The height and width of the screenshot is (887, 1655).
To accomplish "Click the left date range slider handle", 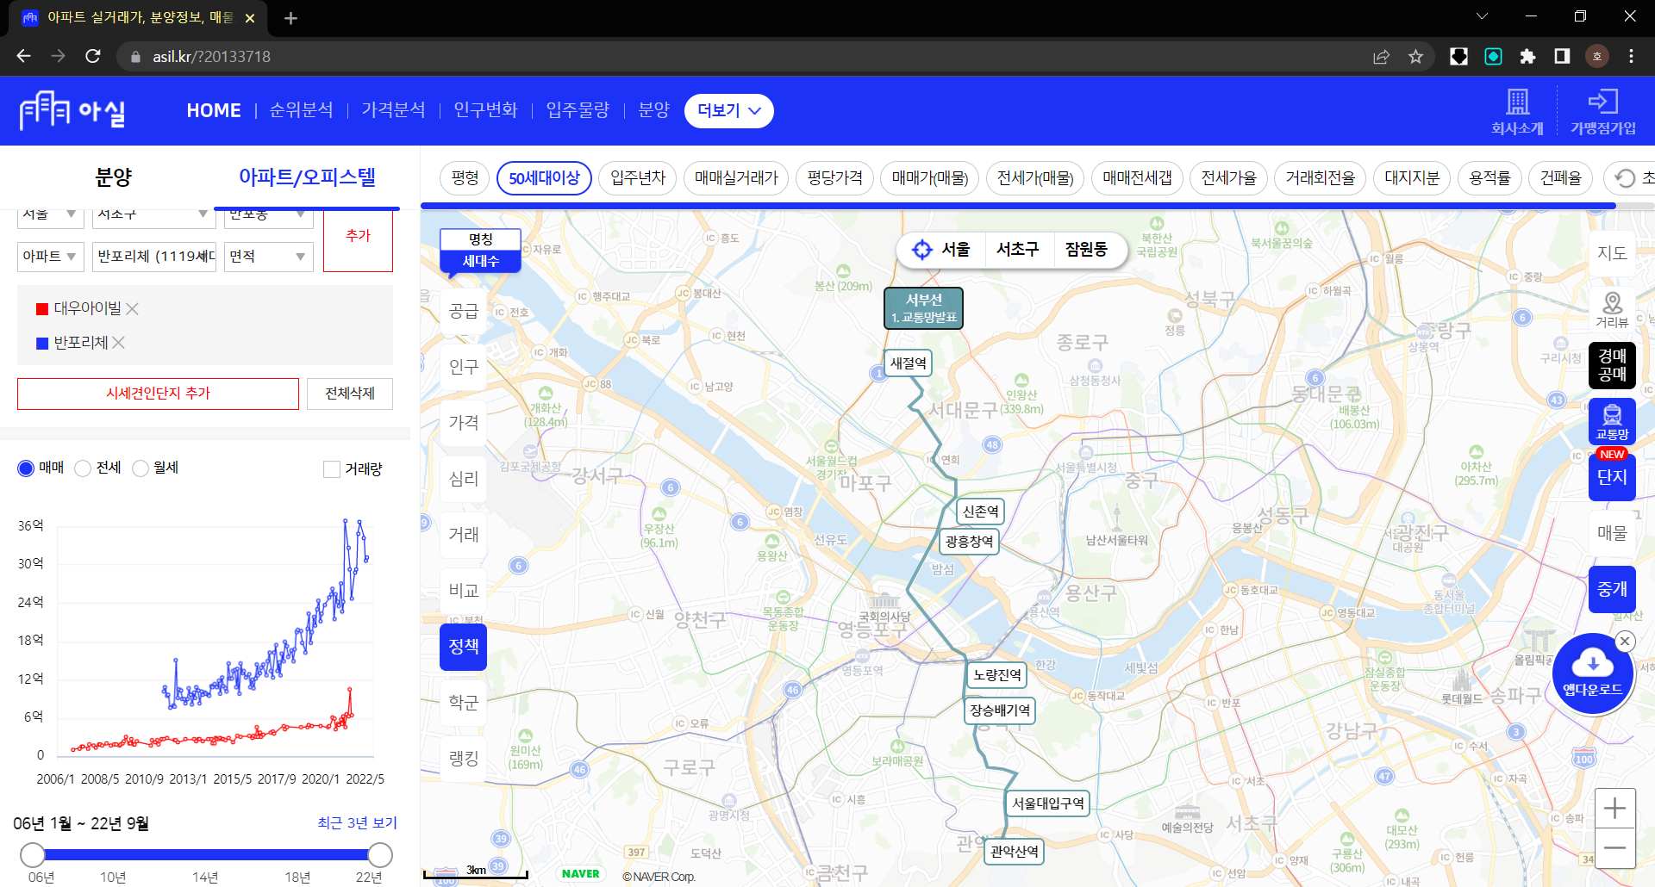I will click(x=33, y=855).
